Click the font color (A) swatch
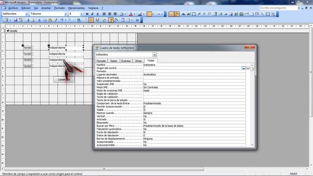Image resolution: width=313 pixels, height=176 pixels. tap(131, 14)
